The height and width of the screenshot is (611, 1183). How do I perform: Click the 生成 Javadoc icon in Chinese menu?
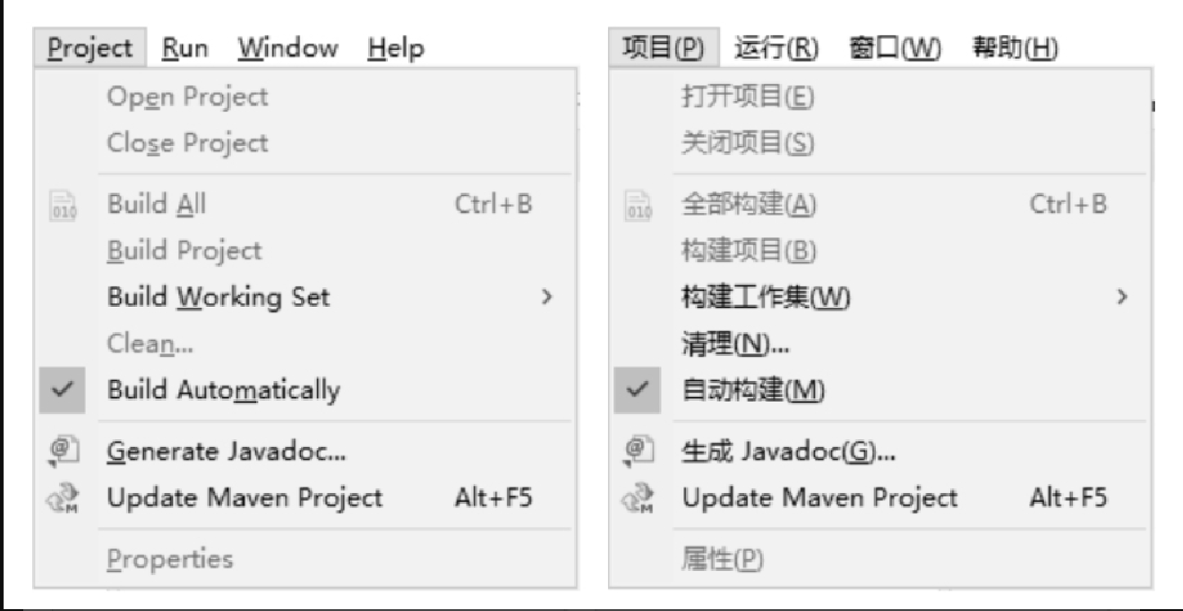(636, 451)
